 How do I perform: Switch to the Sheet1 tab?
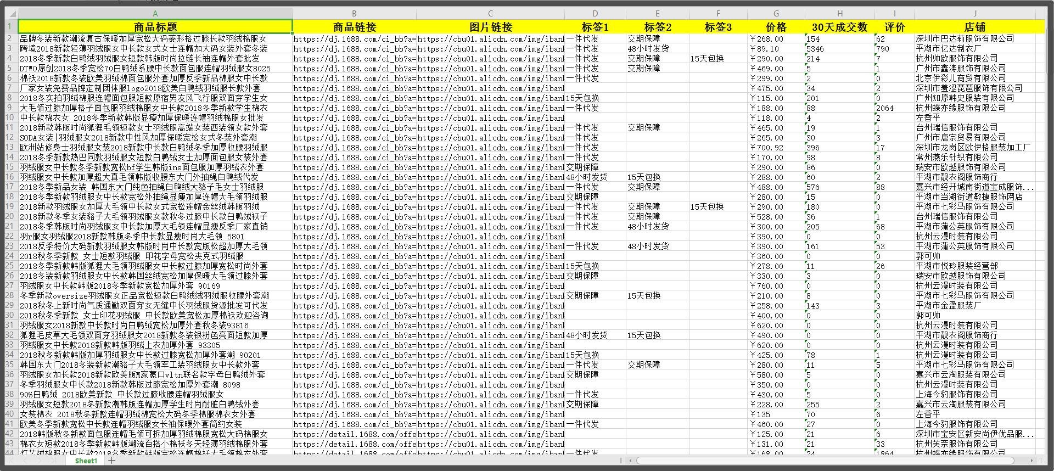click(x=86, y=461)
